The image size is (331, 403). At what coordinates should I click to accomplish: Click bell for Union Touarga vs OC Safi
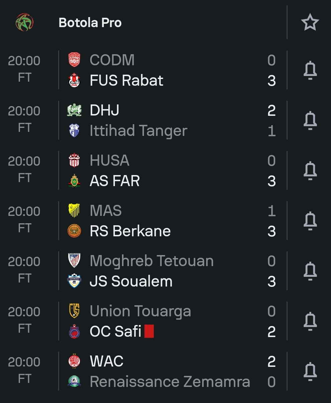point(310,321)
